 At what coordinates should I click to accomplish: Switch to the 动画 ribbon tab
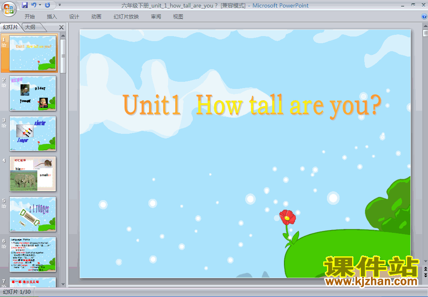point(96,17)
